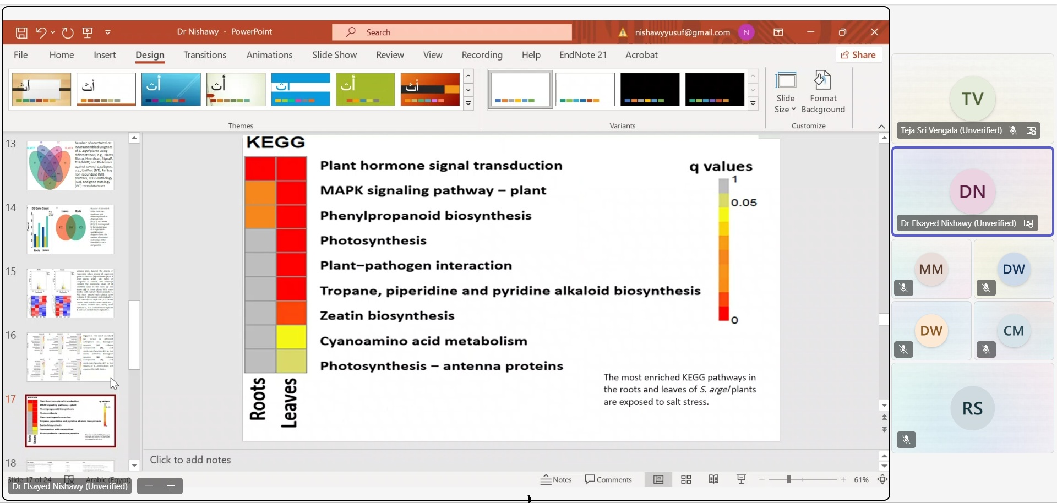Open the Transitions tab
The height and width of the screenshot is (503, 1057).
(205, 55)
